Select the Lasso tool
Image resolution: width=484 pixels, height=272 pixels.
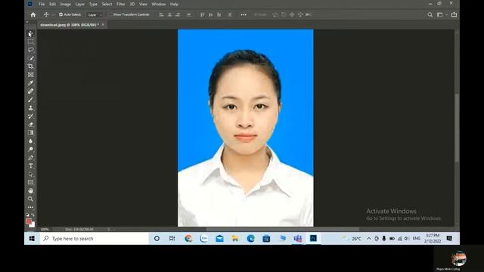[30, 50]
